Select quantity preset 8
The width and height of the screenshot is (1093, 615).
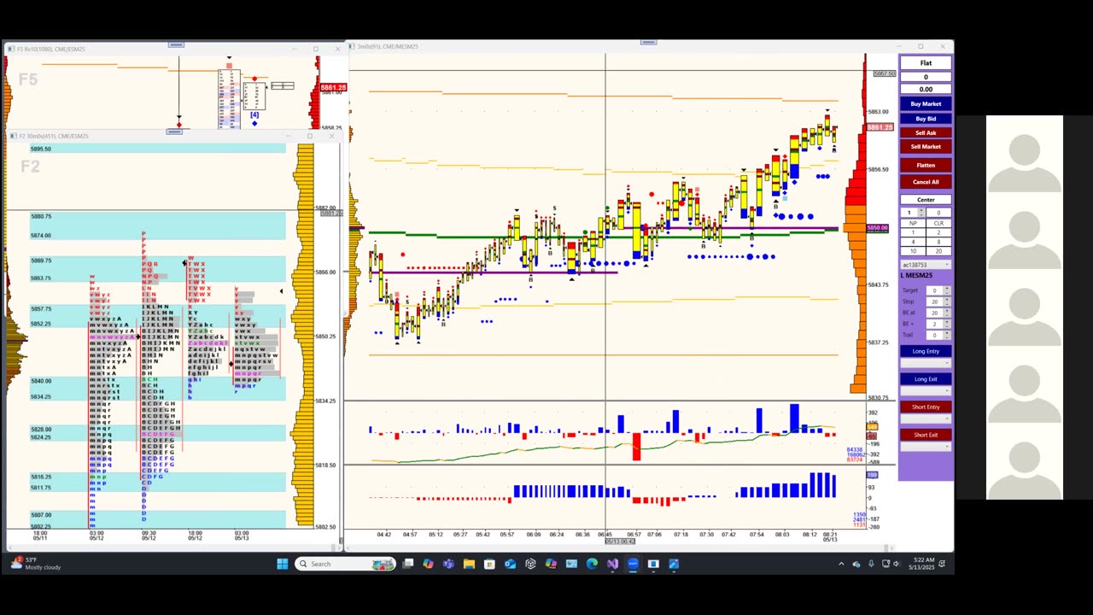click(x=938, y=242)
